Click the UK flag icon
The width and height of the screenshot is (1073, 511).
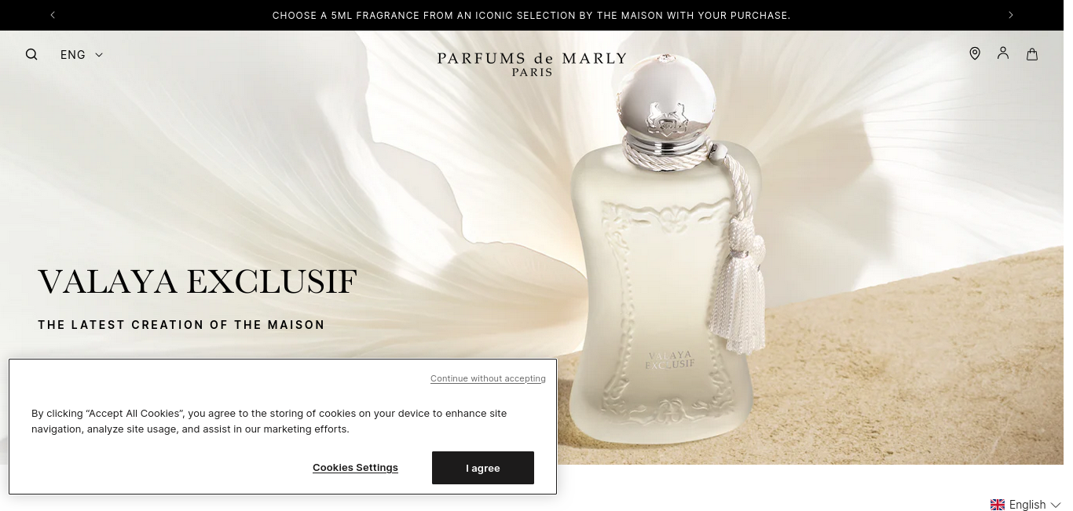tap(998, 505)
